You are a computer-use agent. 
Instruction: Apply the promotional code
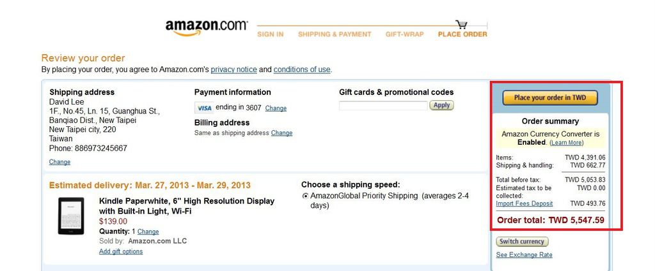coord(441,105)
